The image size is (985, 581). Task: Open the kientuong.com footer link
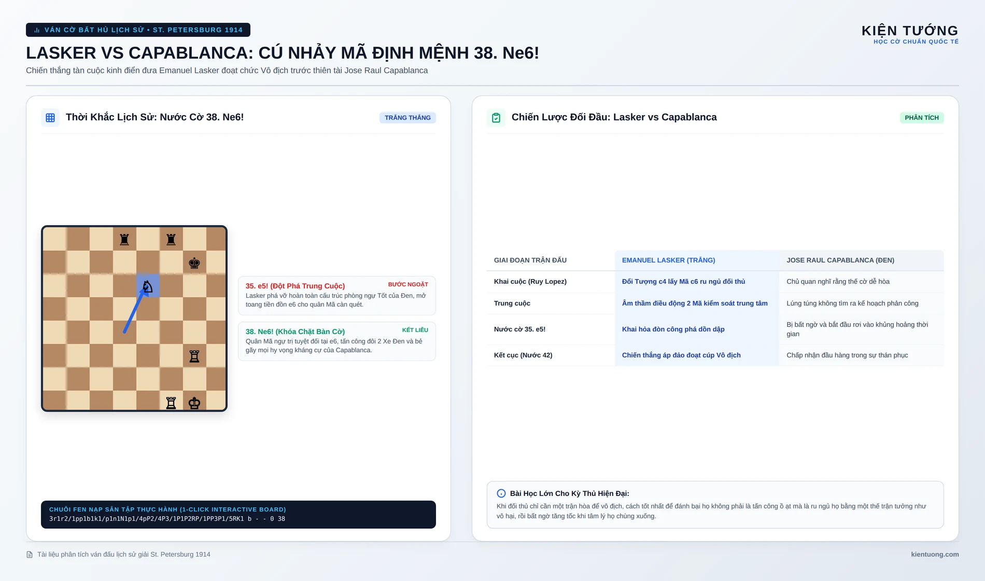tap(935, 555)
